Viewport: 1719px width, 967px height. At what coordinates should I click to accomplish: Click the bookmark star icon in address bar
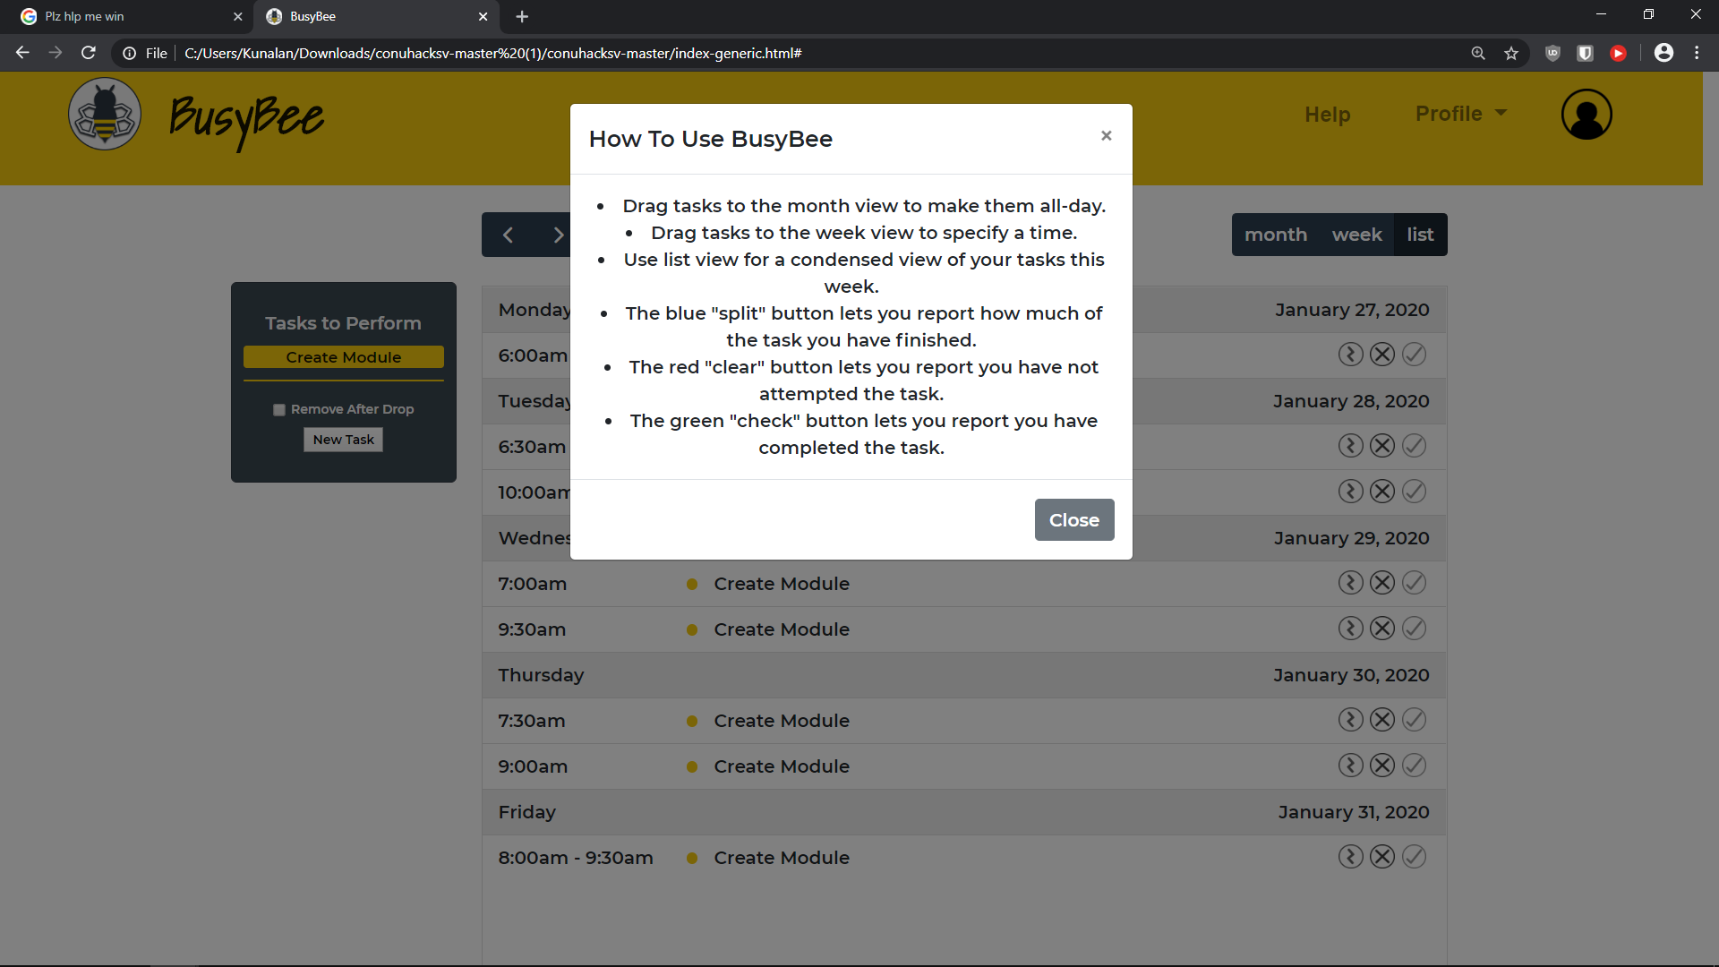[x=1511, y=54]
